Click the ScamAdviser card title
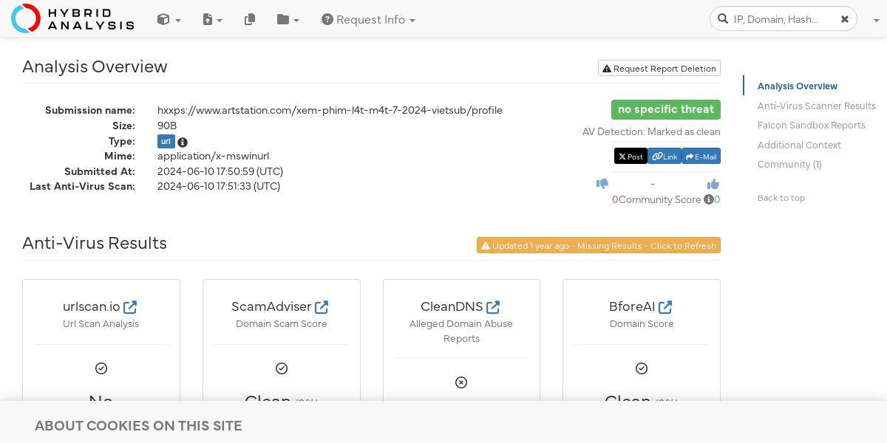This screenshot has height=443, width=887. pos(273,306)
